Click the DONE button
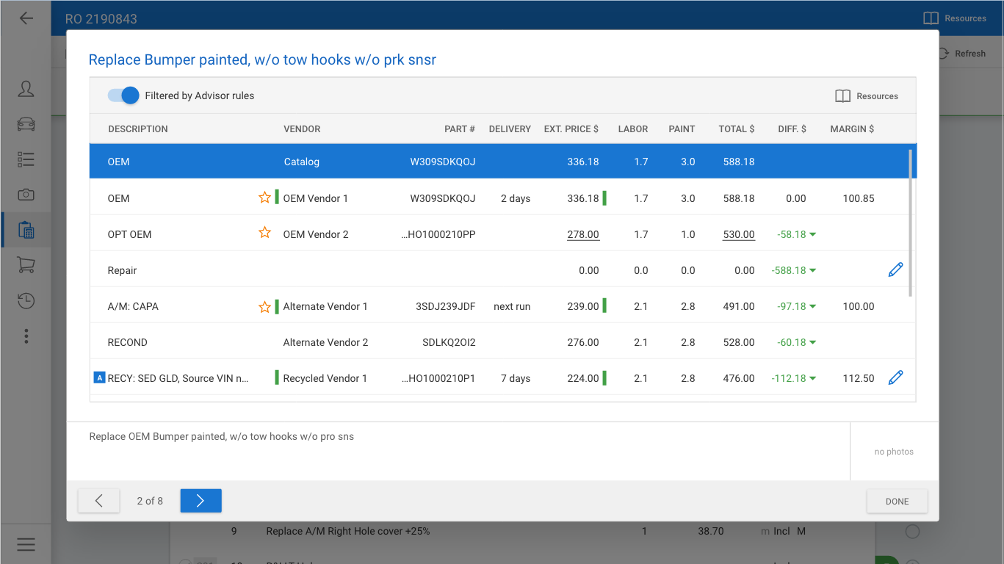 897,501
